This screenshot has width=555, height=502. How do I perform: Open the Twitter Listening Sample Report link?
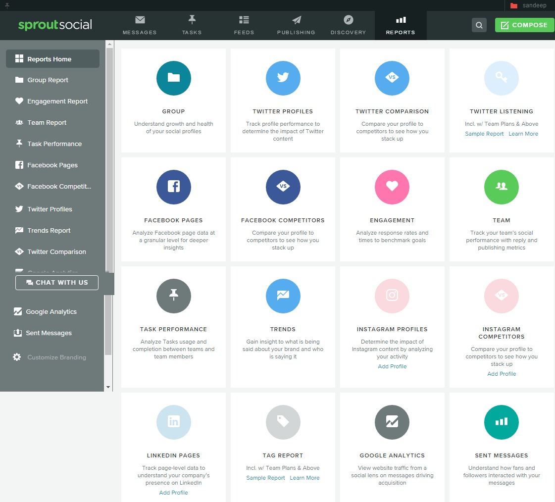(484, 133)
